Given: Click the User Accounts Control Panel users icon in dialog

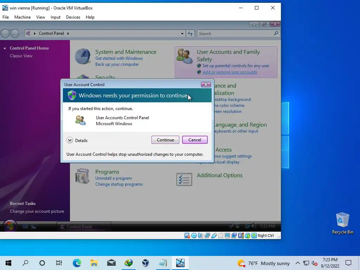Looking at the screenshot, I should (81, 120).
